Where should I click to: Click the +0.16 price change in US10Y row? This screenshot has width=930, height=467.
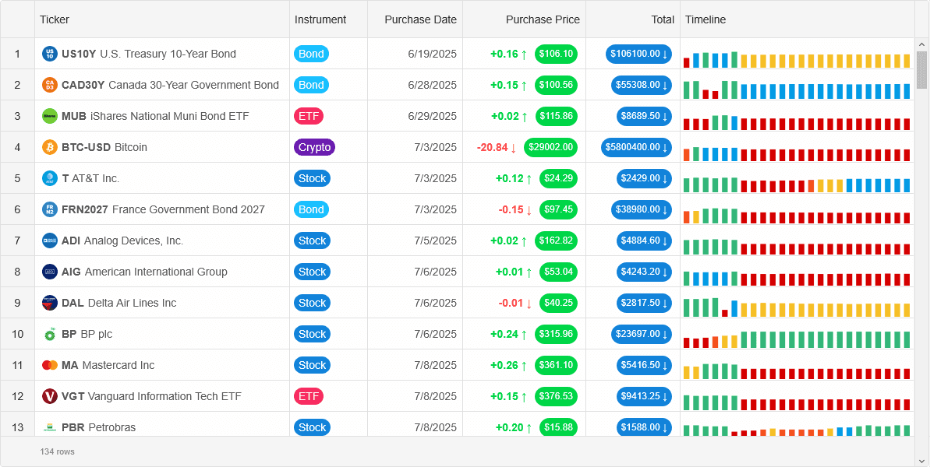[x=509, y=54]
